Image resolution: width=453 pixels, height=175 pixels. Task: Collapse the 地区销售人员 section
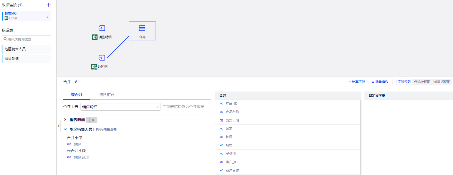point(65,129)
